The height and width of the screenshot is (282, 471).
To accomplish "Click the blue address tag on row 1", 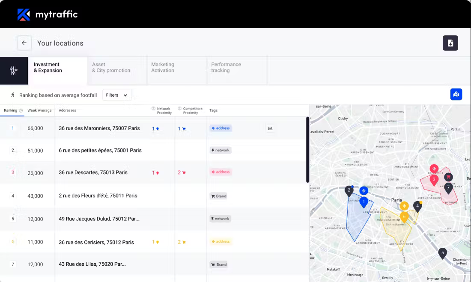I will (221, 128).
